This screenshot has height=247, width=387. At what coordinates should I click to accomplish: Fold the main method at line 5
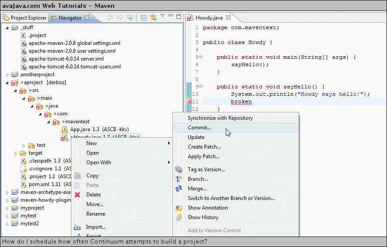(201, 57)
